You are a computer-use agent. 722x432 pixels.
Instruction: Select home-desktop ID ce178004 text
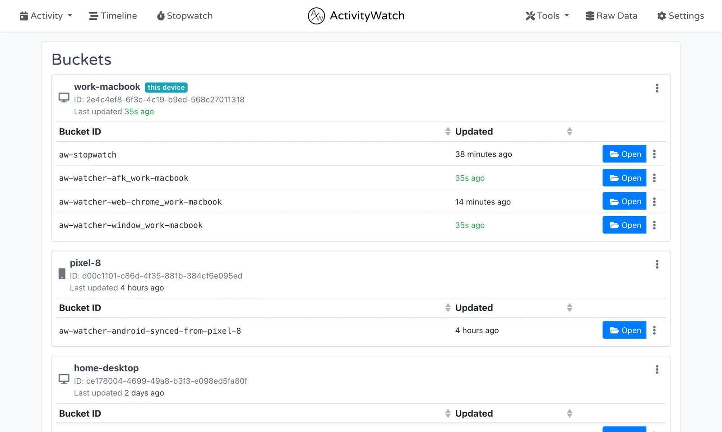(161, 381)
